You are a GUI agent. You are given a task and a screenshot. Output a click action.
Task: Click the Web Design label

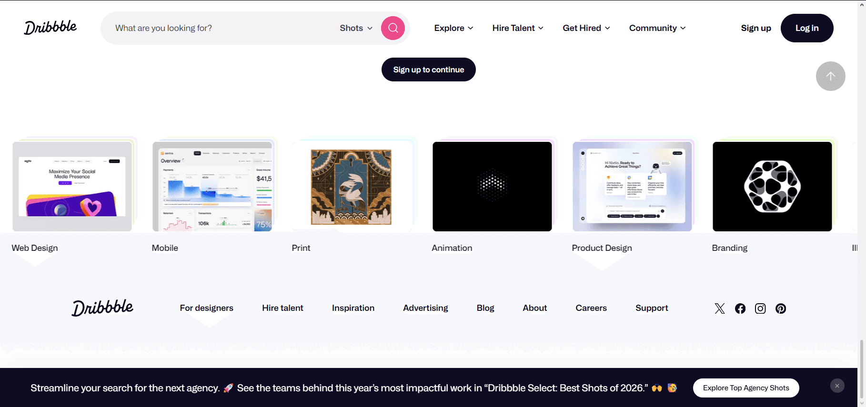point(35,248)
